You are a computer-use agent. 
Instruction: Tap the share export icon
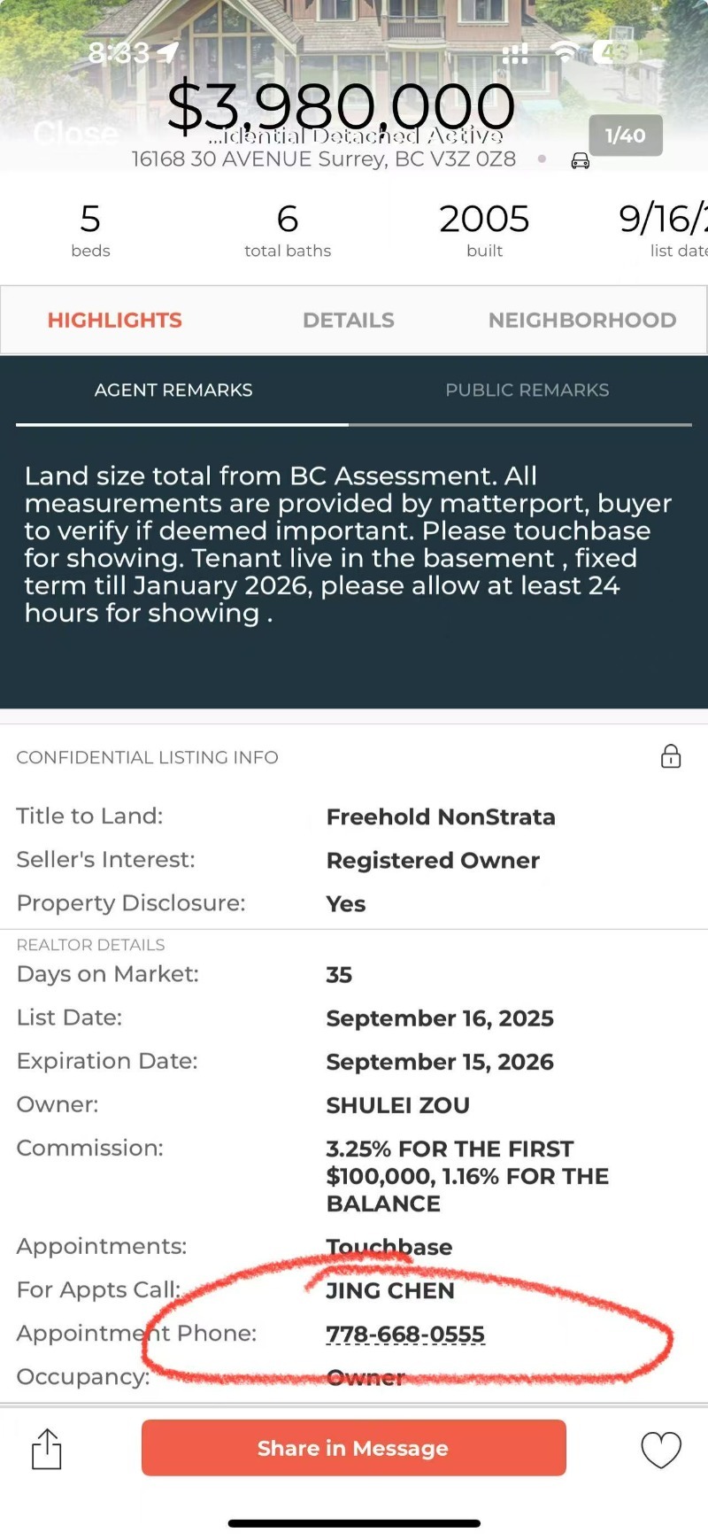[x=47, y=1449]
